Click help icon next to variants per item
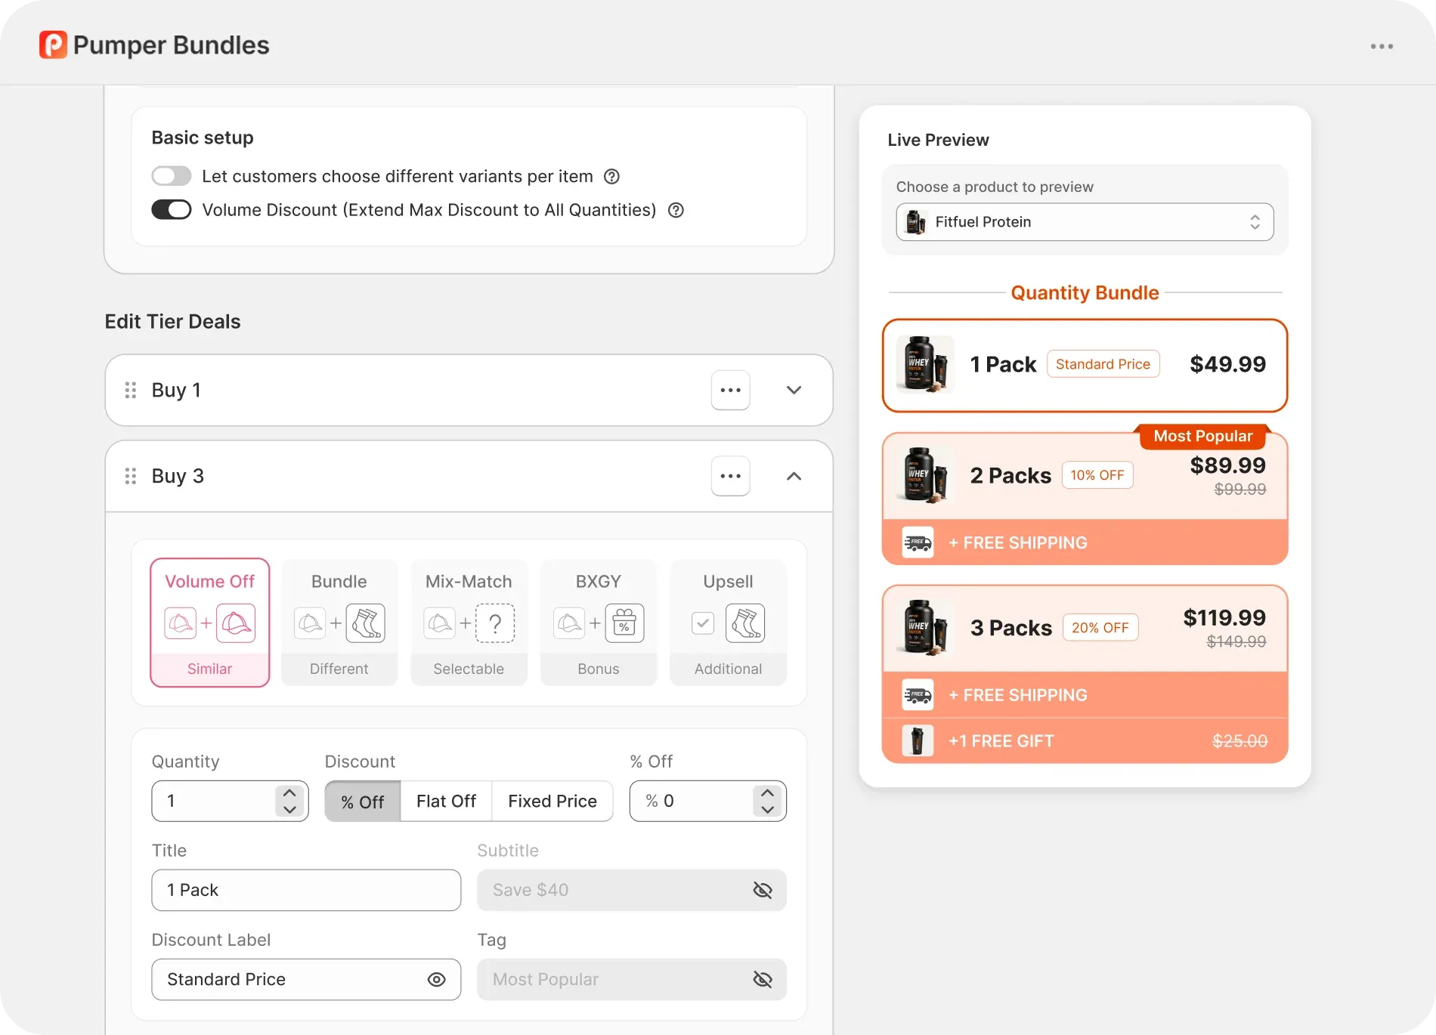 612,176
